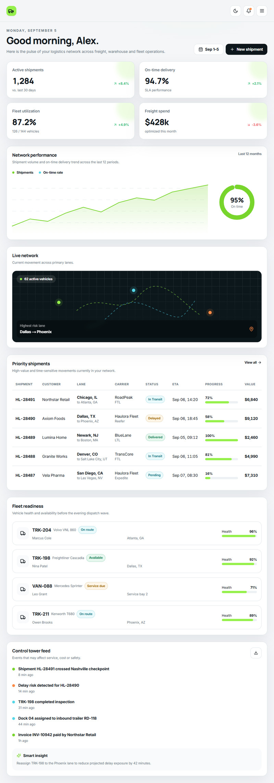Click the $9,120 value for HL-28490
This screenshot has height=783, width=274.
pos(251,419)
